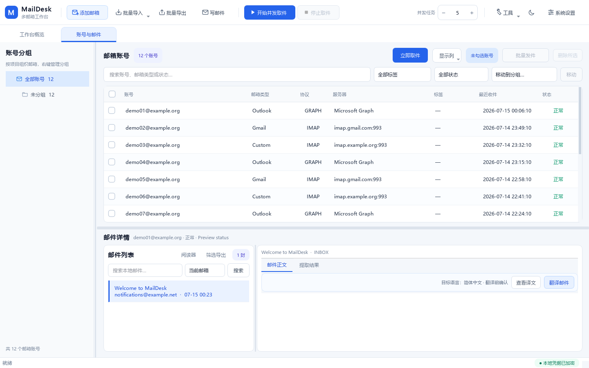Open the 移动到分组 dropdown
The image size is (589, 368).
[524, 74]
